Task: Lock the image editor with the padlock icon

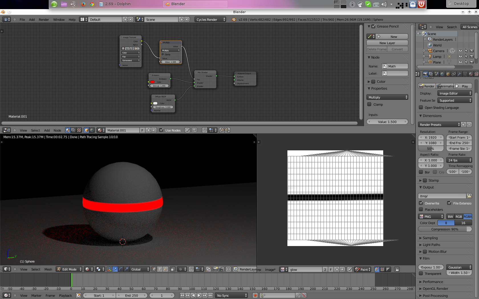Action: tap(397, 269)
